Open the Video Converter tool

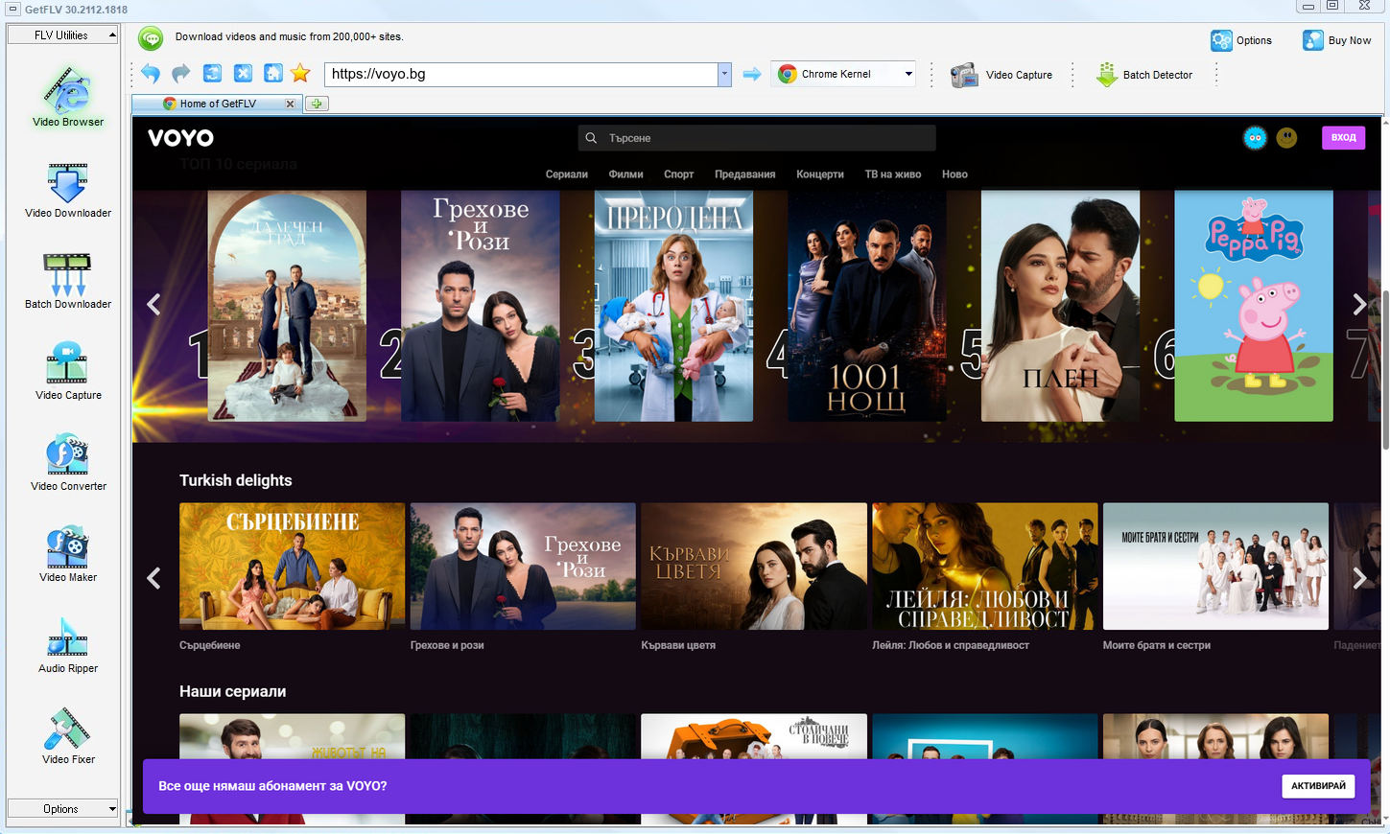click(68, 463)
